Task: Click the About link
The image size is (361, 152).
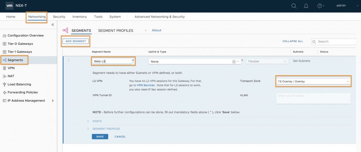Action: 157,30
